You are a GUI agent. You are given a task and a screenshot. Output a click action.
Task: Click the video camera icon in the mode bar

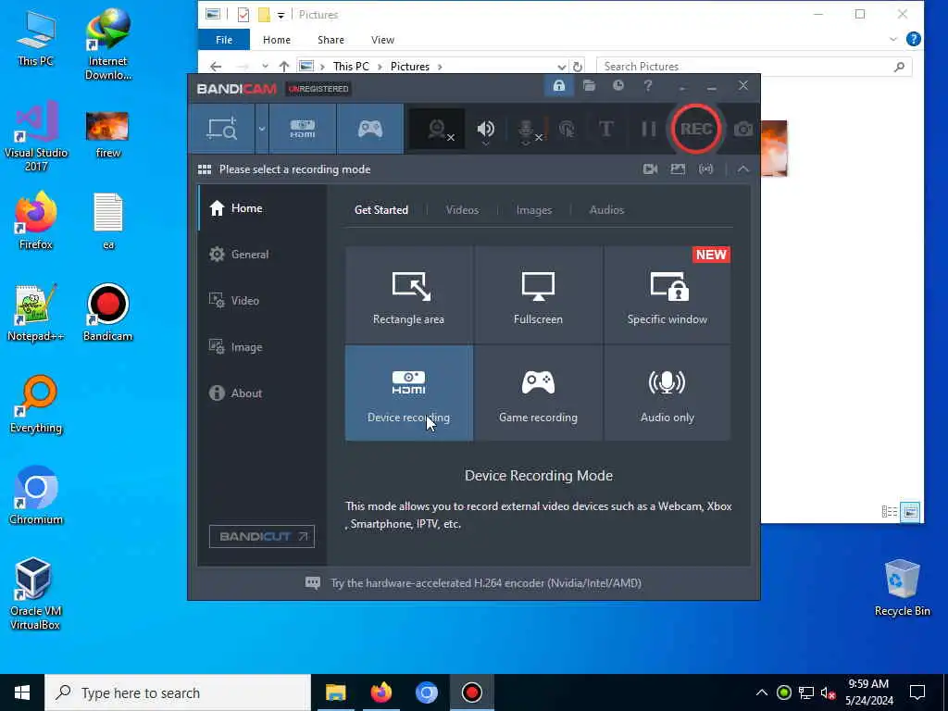650,169
